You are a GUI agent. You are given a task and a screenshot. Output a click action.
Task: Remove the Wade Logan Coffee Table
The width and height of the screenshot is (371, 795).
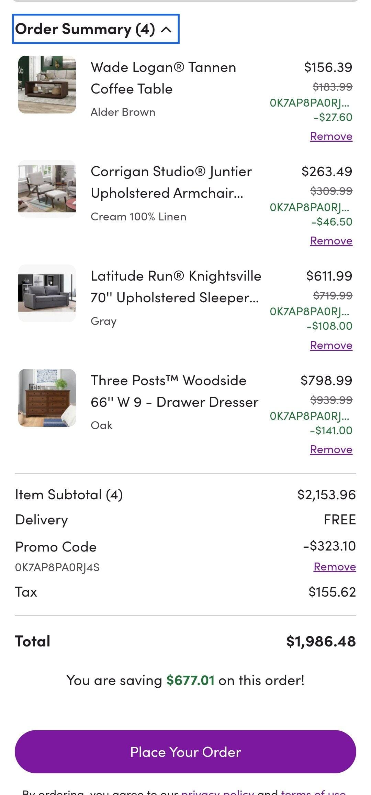[x=331, y=136]
